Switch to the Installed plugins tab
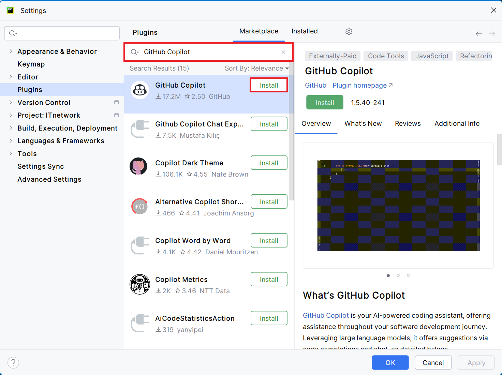Screen dimensions: 502x375 (x=304, y=31)
